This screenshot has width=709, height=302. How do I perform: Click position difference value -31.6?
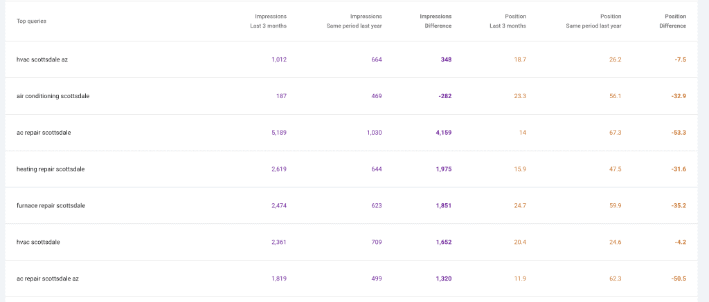[679, 169]
